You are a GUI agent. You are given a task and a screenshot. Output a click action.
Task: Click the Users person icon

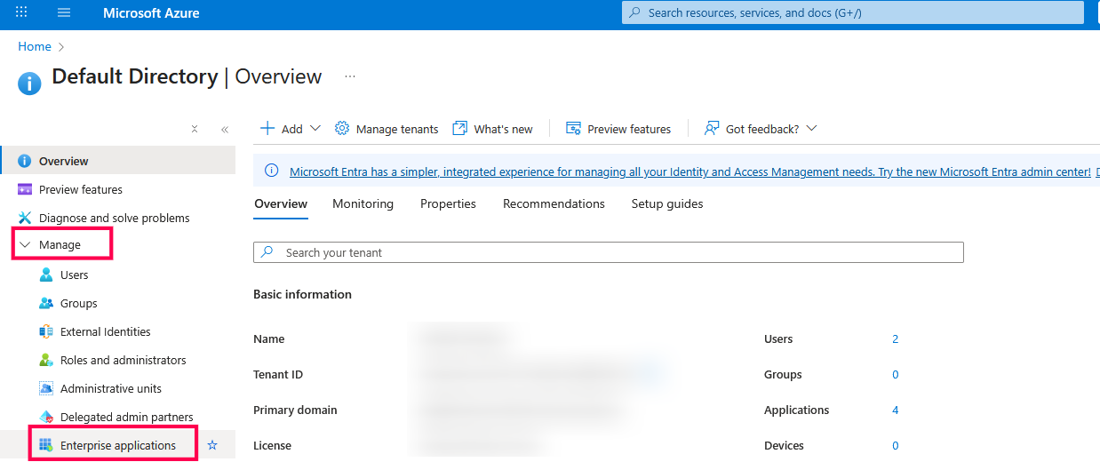[46, 275]
